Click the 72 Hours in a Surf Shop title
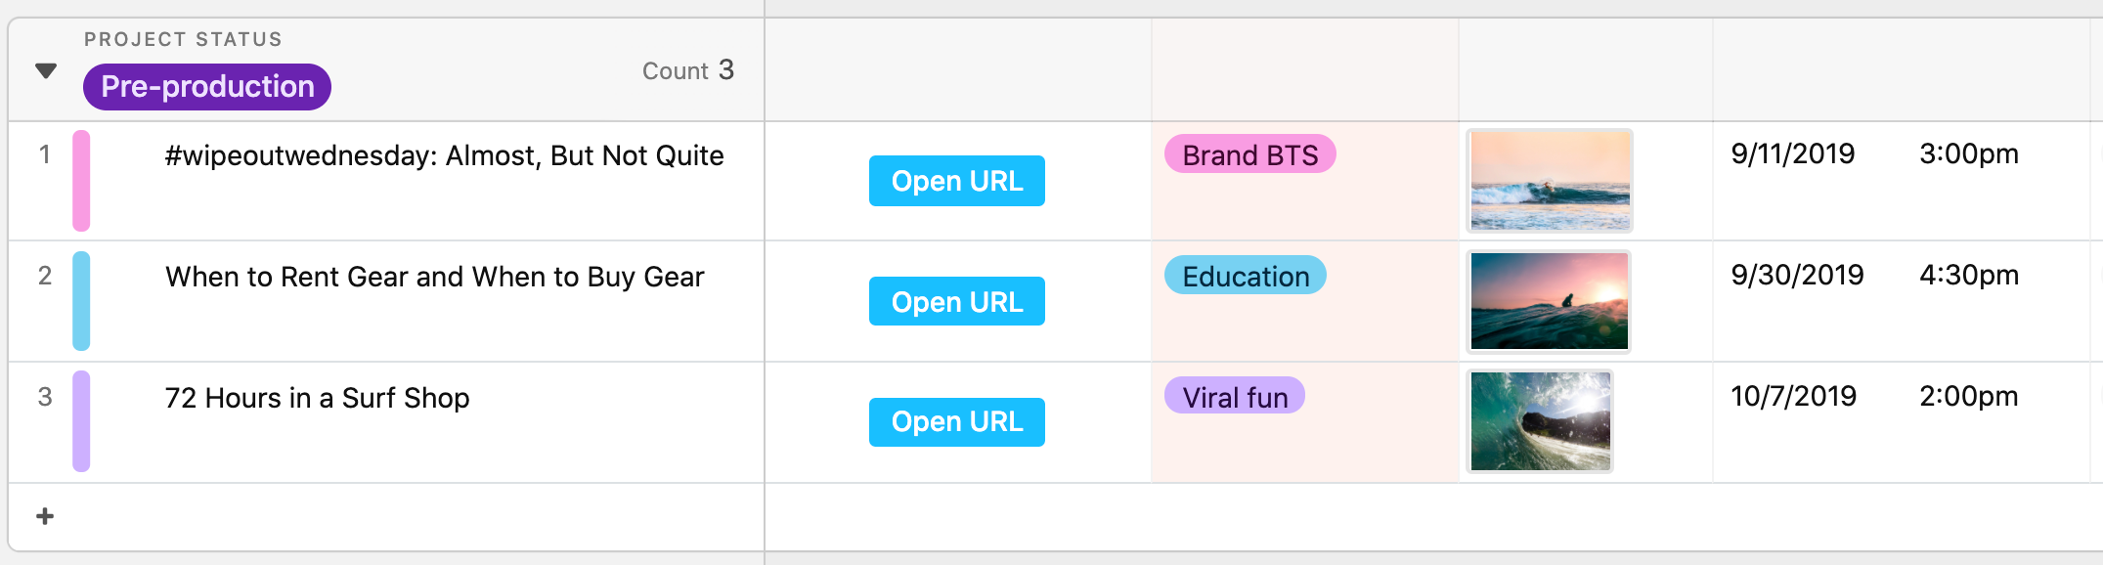Viewport: 2103px width, 565px height. click(x=317, y=398)
